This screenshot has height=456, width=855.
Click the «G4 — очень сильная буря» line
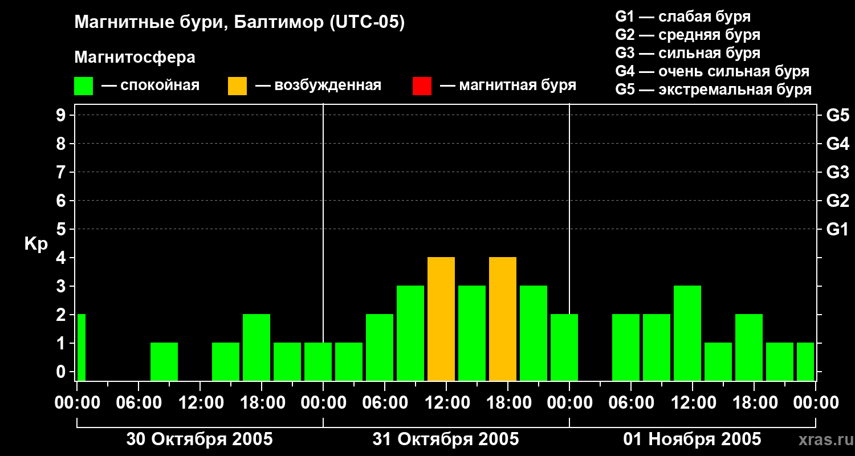point(712,71)
